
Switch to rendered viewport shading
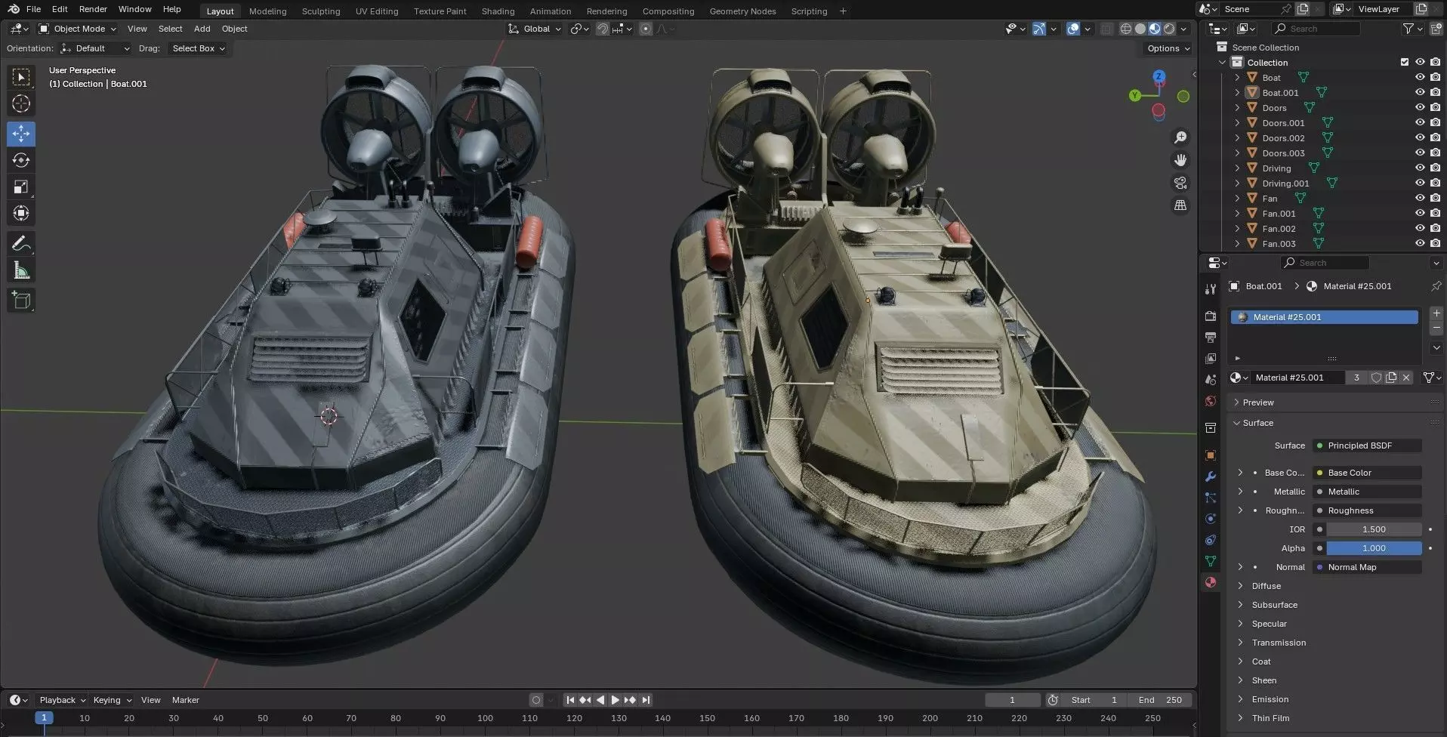[x=1169, y=29]
